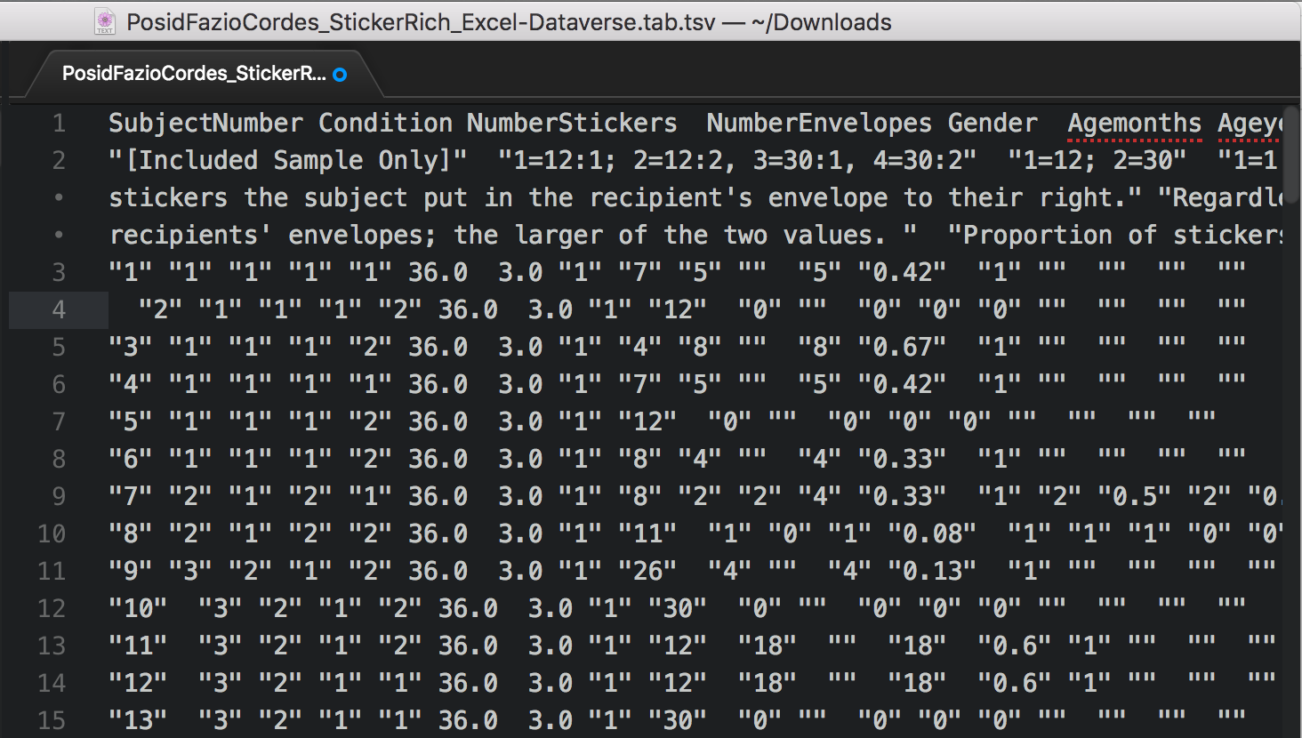Select line number 9 in the gutter
Image resolution: width=1302 pixels, height=738 pixels.
coord(59,495)
